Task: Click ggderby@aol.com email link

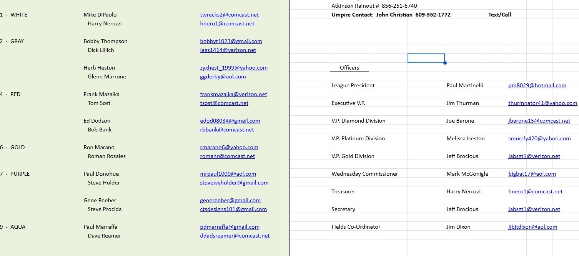Action: (x=223, y=76)
